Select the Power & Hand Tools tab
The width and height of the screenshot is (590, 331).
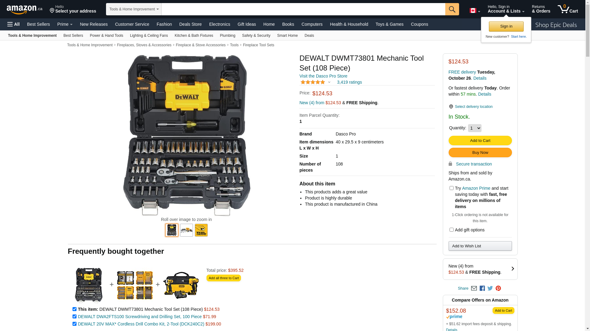[106, 36]
